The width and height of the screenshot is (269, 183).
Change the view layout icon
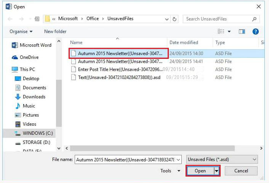[221, 32]
